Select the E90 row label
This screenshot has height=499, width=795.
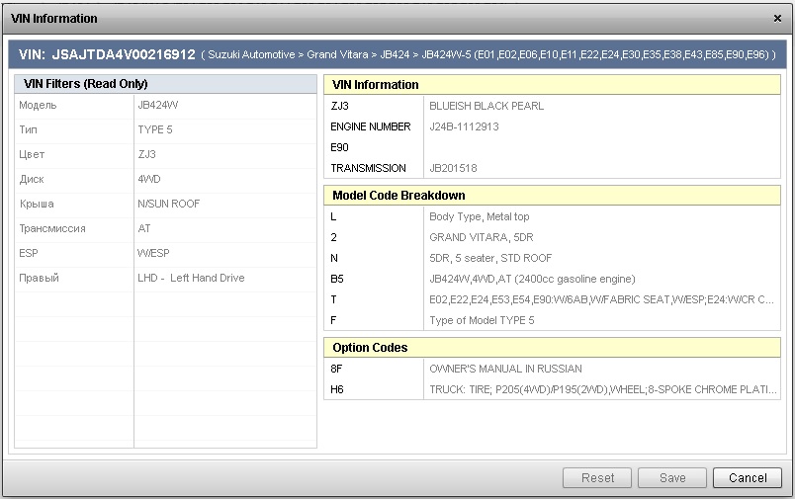[x=340, y=147]
